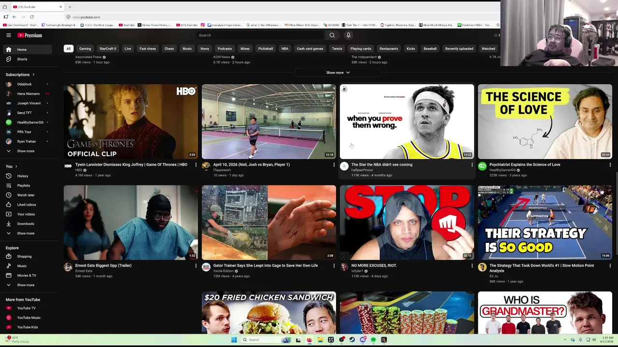
Task: Open Movies & TV under Explore
Action: pyautogui.click(x=27, y=275)
